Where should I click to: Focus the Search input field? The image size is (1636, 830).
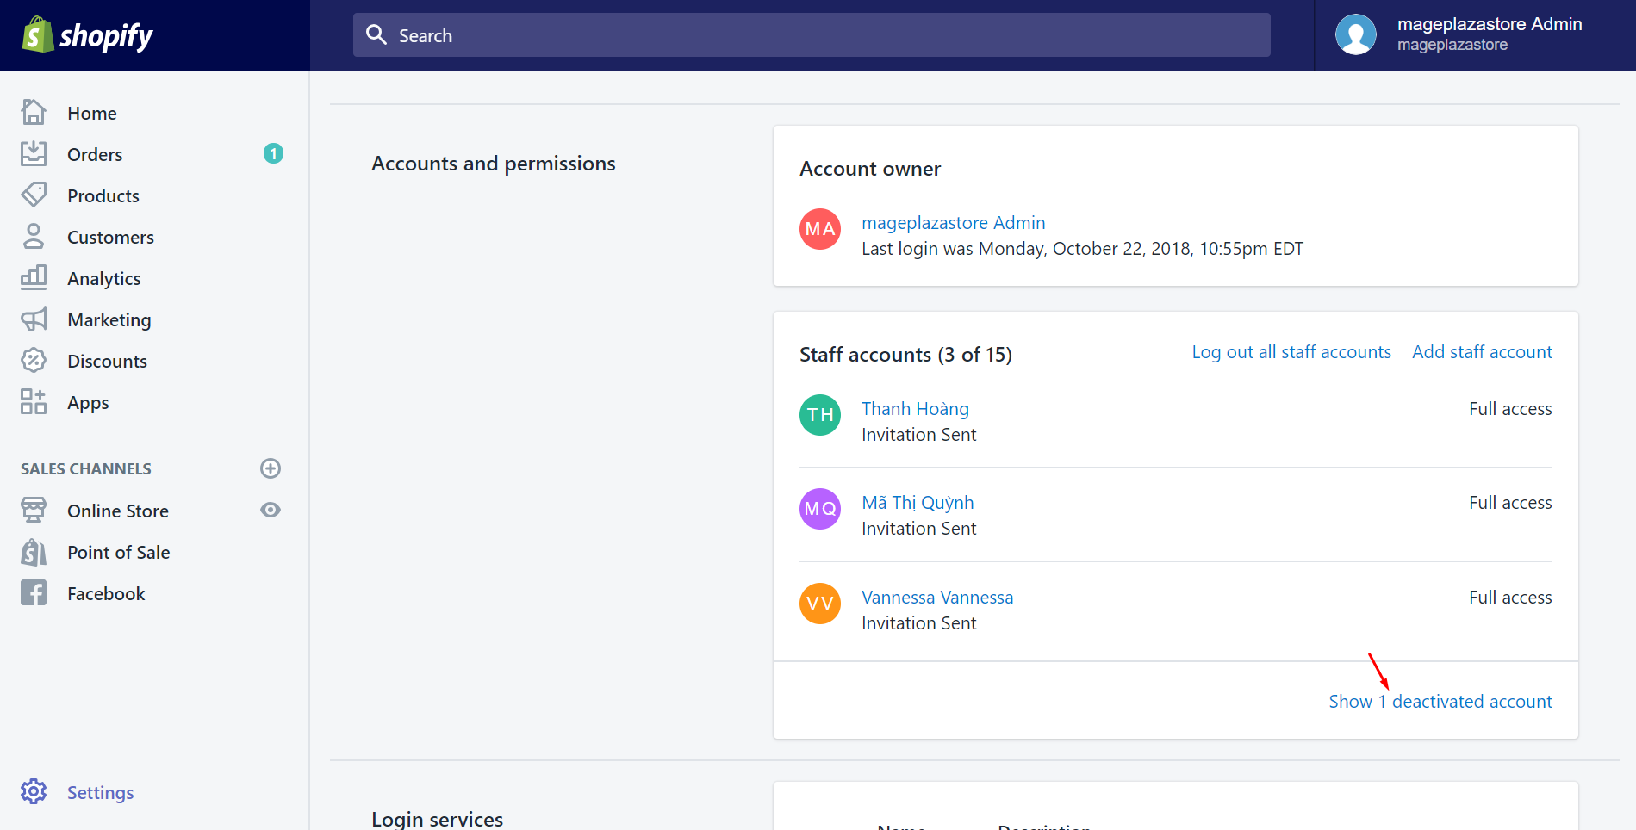[x=812, y=34]
